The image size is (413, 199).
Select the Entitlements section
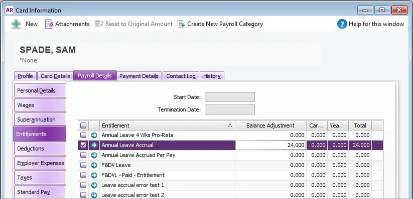pos(40,134)
